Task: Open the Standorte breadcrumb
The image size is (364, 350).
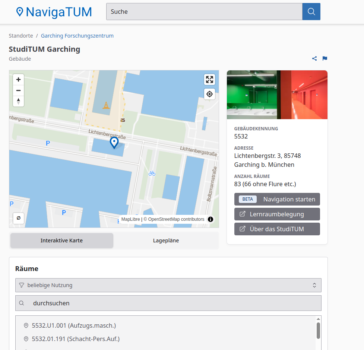Action: coord(21,36)
